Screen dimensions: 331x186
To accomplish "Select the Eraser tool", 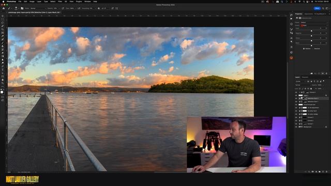I will 3,52.
